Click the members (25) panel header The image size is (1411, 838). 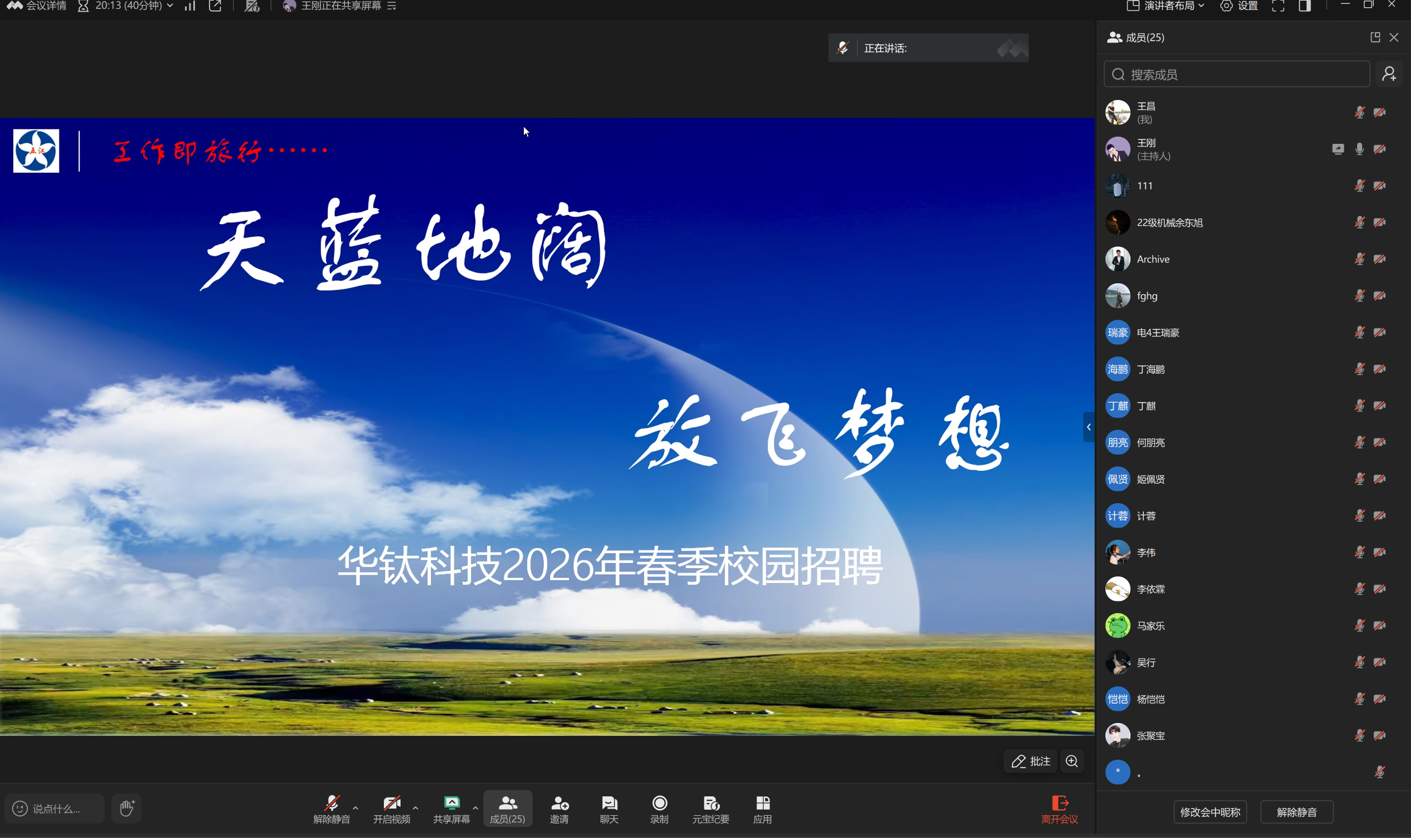[x=1135, y=37]
